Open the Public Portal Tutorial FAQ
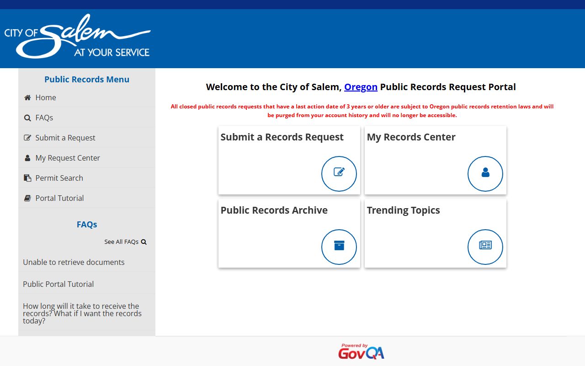The height and width of the screenshot is (366, 585). click(x=58, y=284)
